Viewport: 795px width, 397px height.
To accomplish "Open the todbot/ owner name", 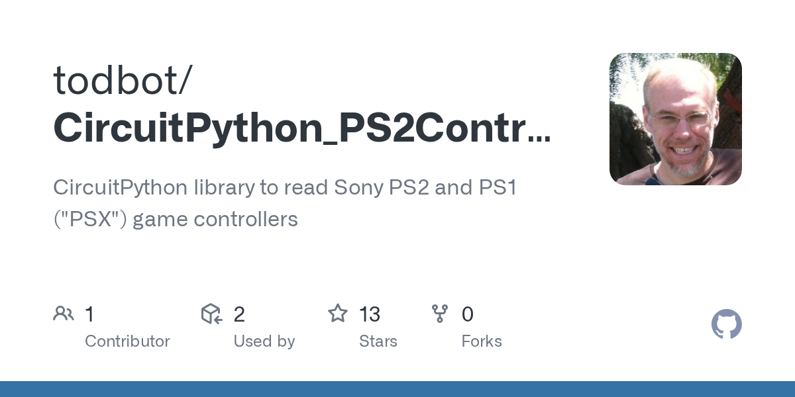I will pyautogui.click(x=123, y=80).
